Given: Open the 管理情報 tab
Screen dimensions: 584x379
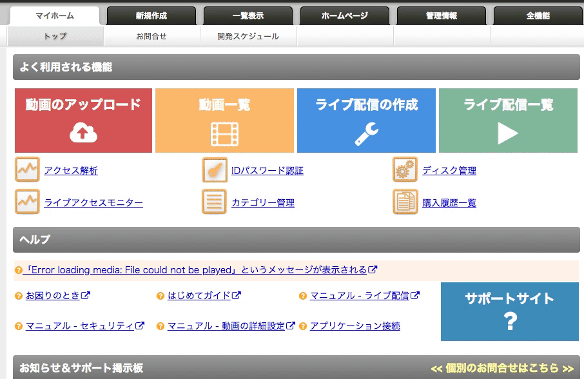Looking at the screenshot, I should coord(441,16).
